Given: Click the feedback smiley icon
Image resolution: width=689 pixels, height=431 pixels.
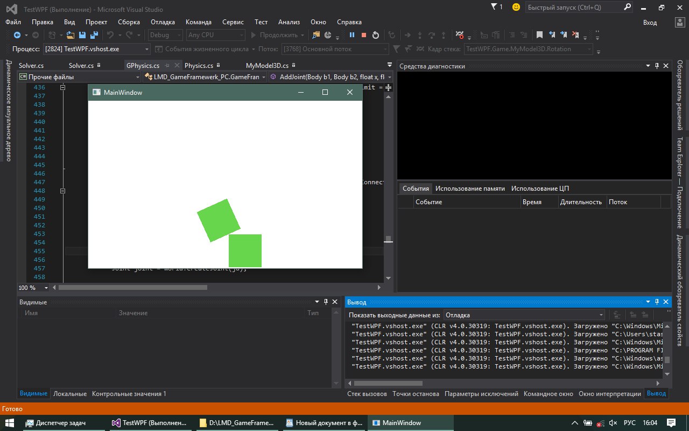Looking at the screenshot, I should coord(516,7).
